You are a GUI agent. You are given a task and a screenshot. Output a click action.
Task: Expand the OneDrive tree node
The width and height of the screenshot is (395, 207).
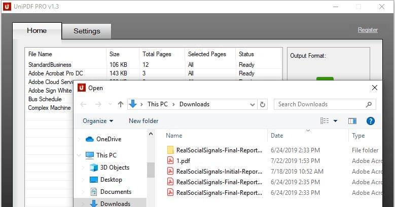click(79, 139)
